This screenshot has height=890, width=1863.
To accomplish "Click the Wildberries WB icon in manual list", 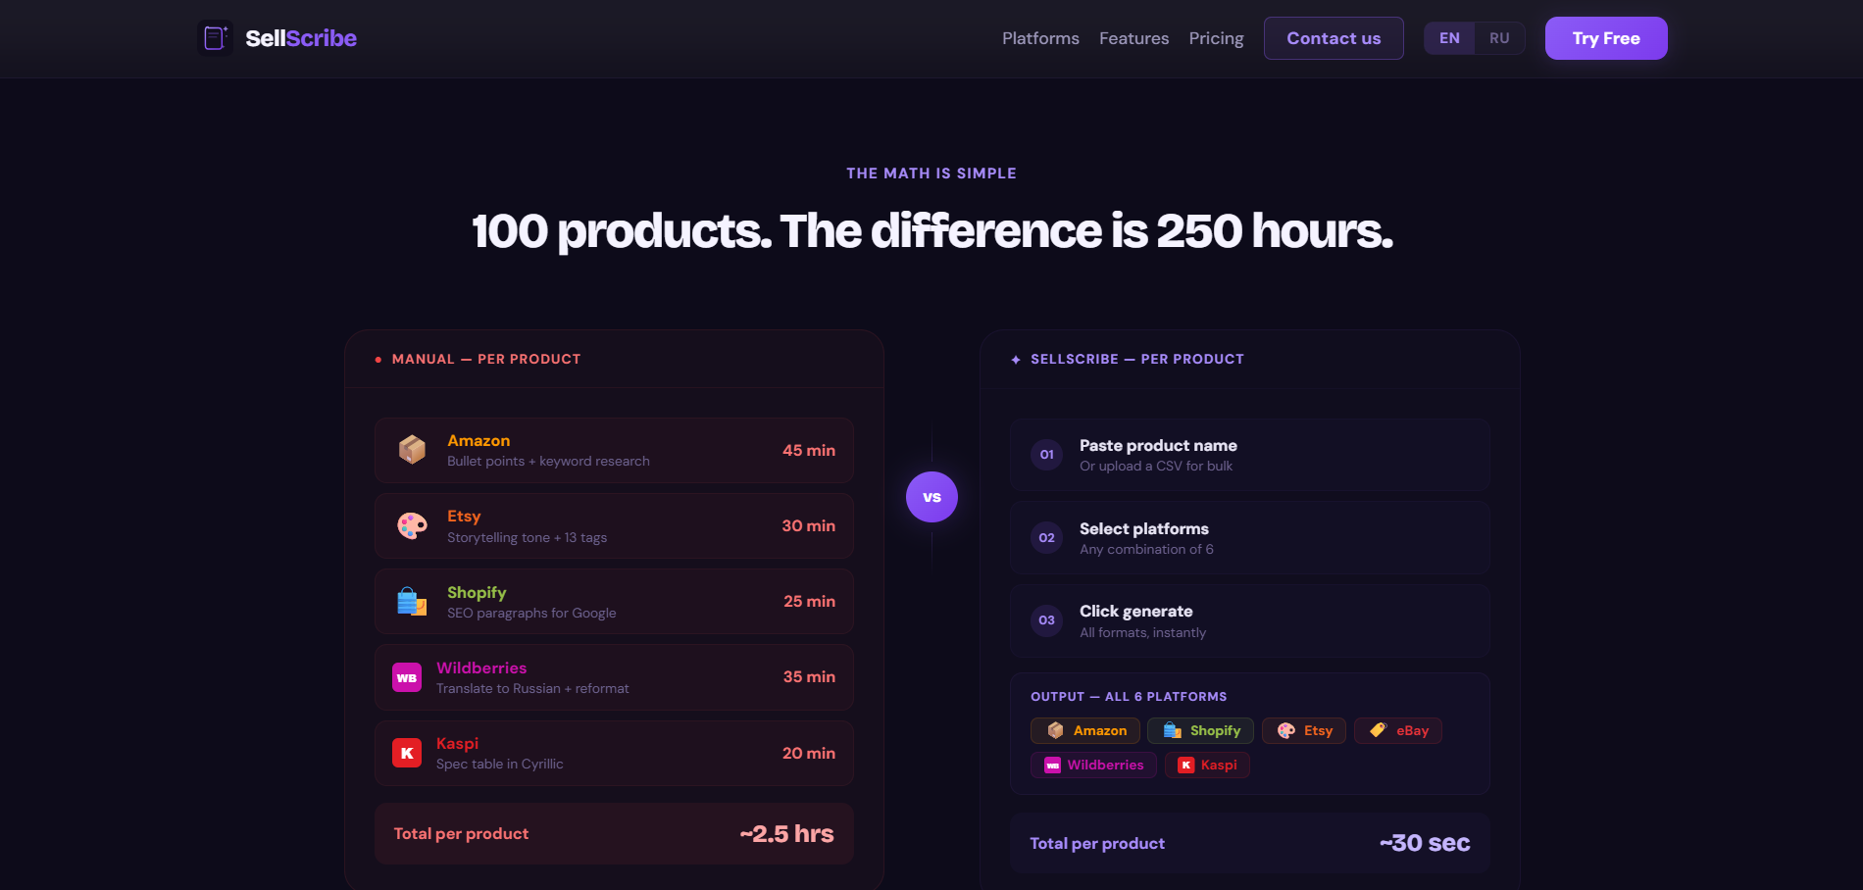I will click(x=407, y=677).
